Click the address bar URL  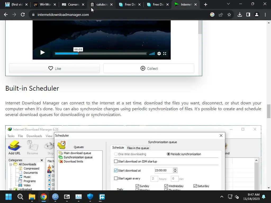point(63,15)
